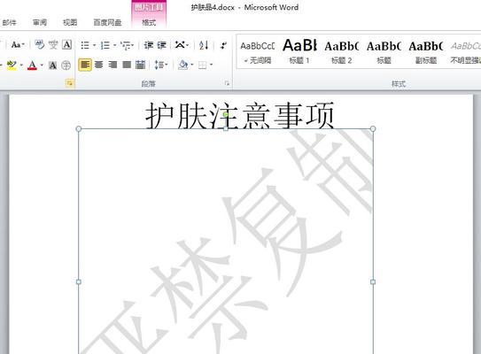
Task: Apply the 无间隔 style
Action: pos(258,52)
